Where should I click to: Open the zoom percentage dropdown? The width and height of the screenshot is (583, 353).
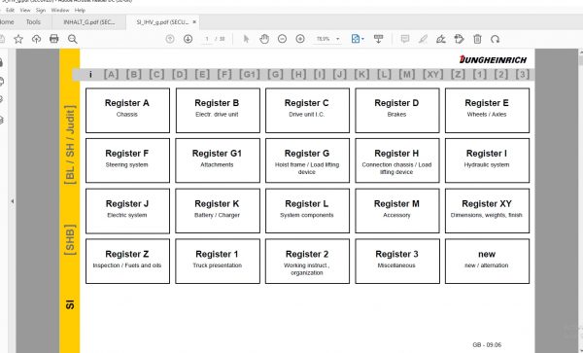pos(337,39)
